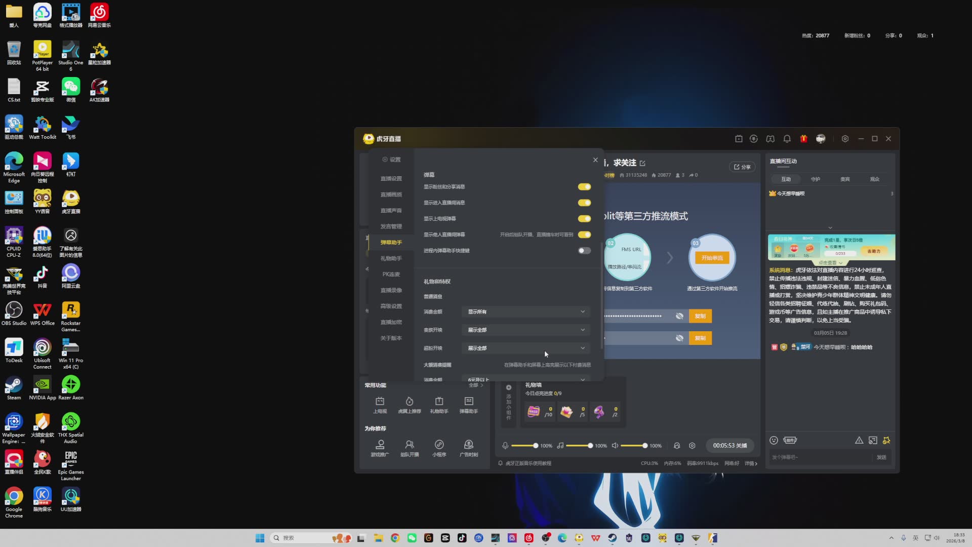The image size is (972, 547).
Task: Switch to the 守护 tab in 直播间互动
Action: (815, 179)
